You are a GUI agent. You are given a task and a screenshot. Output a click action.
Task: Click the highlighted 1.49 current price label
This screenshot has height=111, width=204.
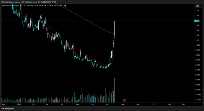197,21
